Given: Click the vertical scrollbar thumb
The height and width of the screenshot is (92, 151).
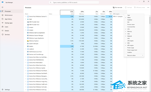Looking at the screenshot, I should [150, 20].
